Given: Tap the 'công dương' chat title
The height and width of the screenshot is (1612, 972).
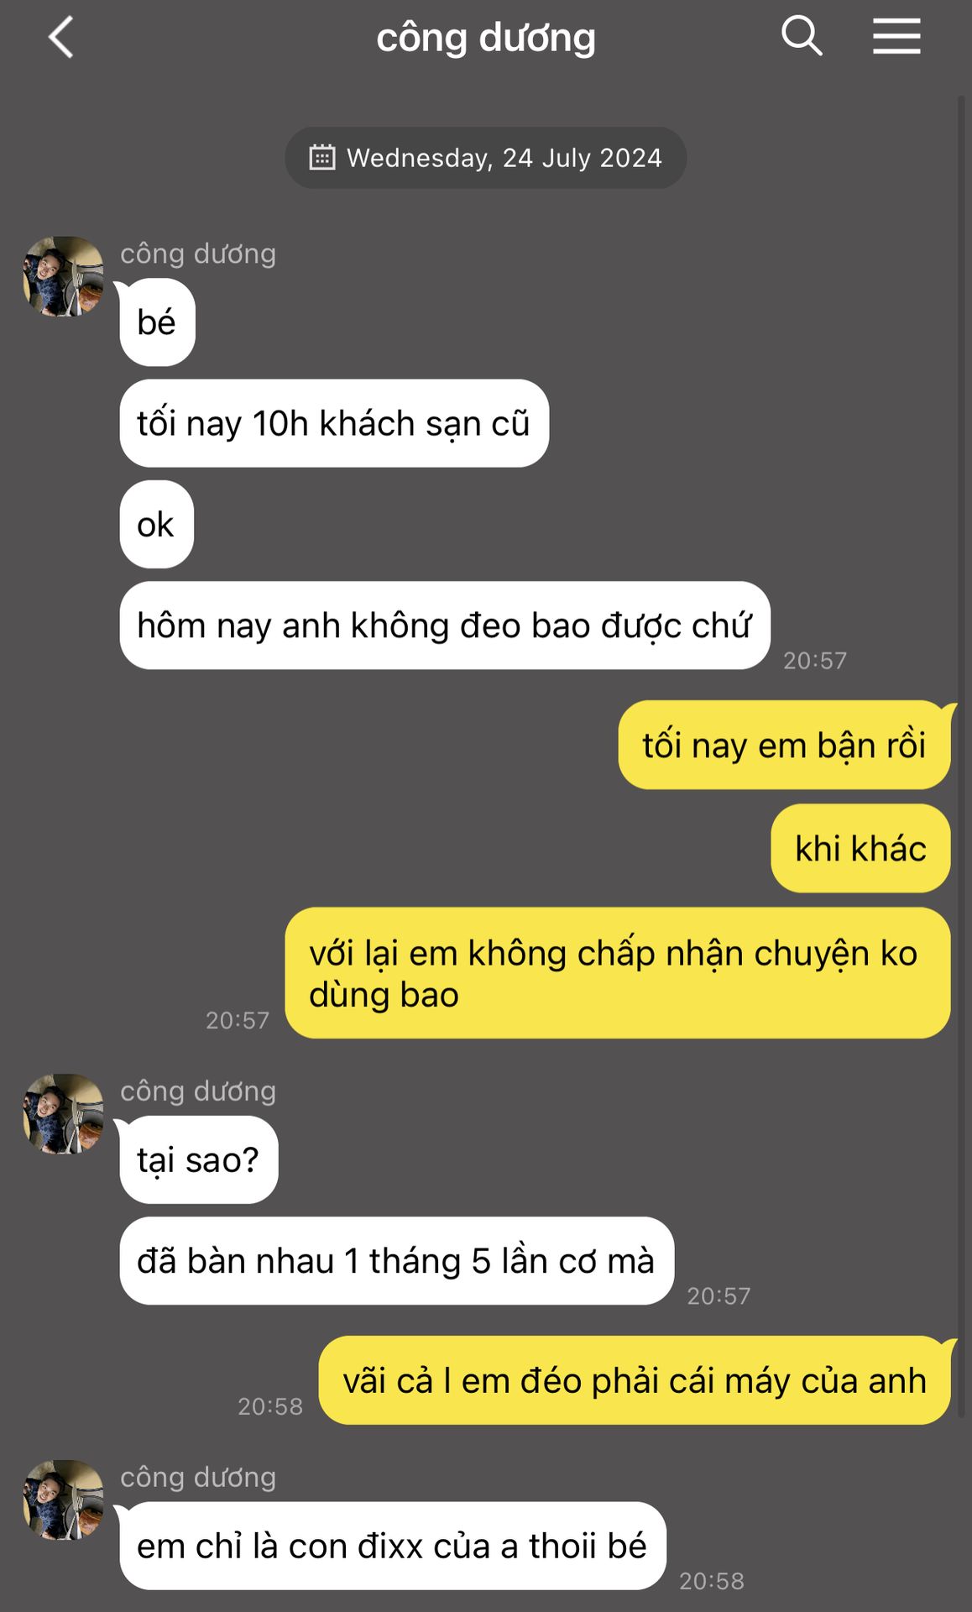Looking at the screenshot, I should 486,38.
